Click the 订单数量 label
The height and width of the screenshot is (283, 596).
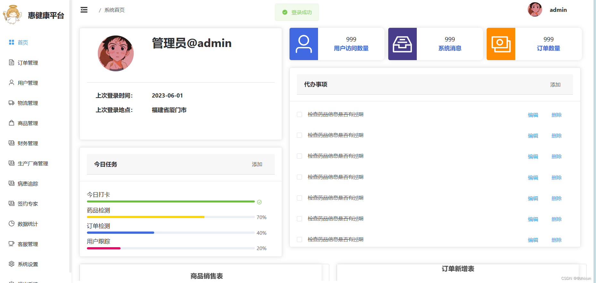[549, 48]
